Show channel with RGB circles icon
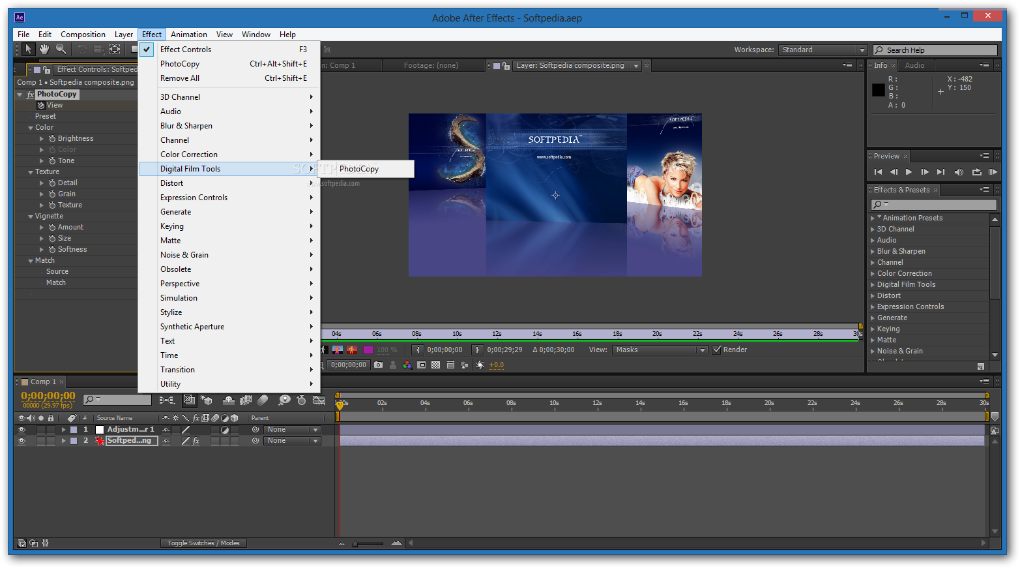 407,365
